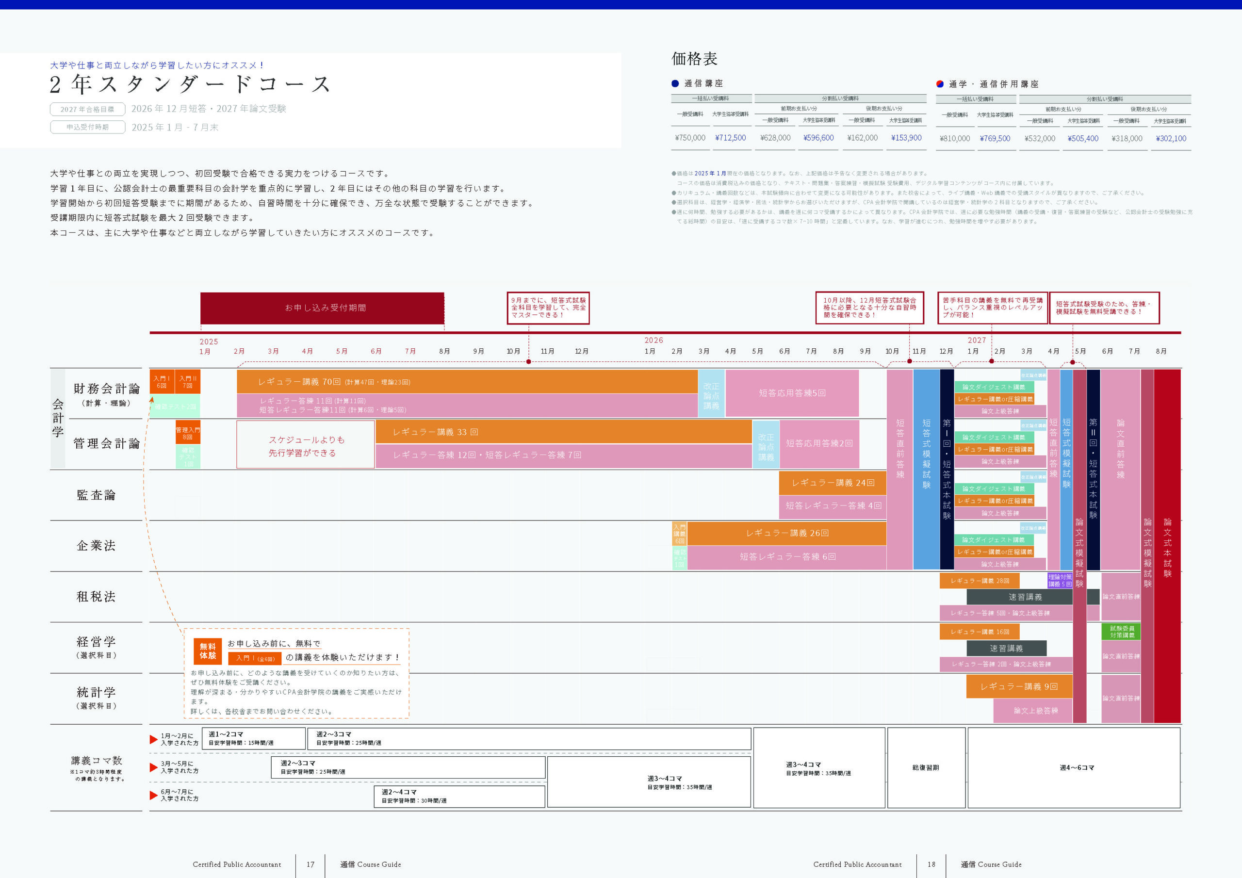
Task: Click the 企業法 subject label
Action: pos(96,546)
